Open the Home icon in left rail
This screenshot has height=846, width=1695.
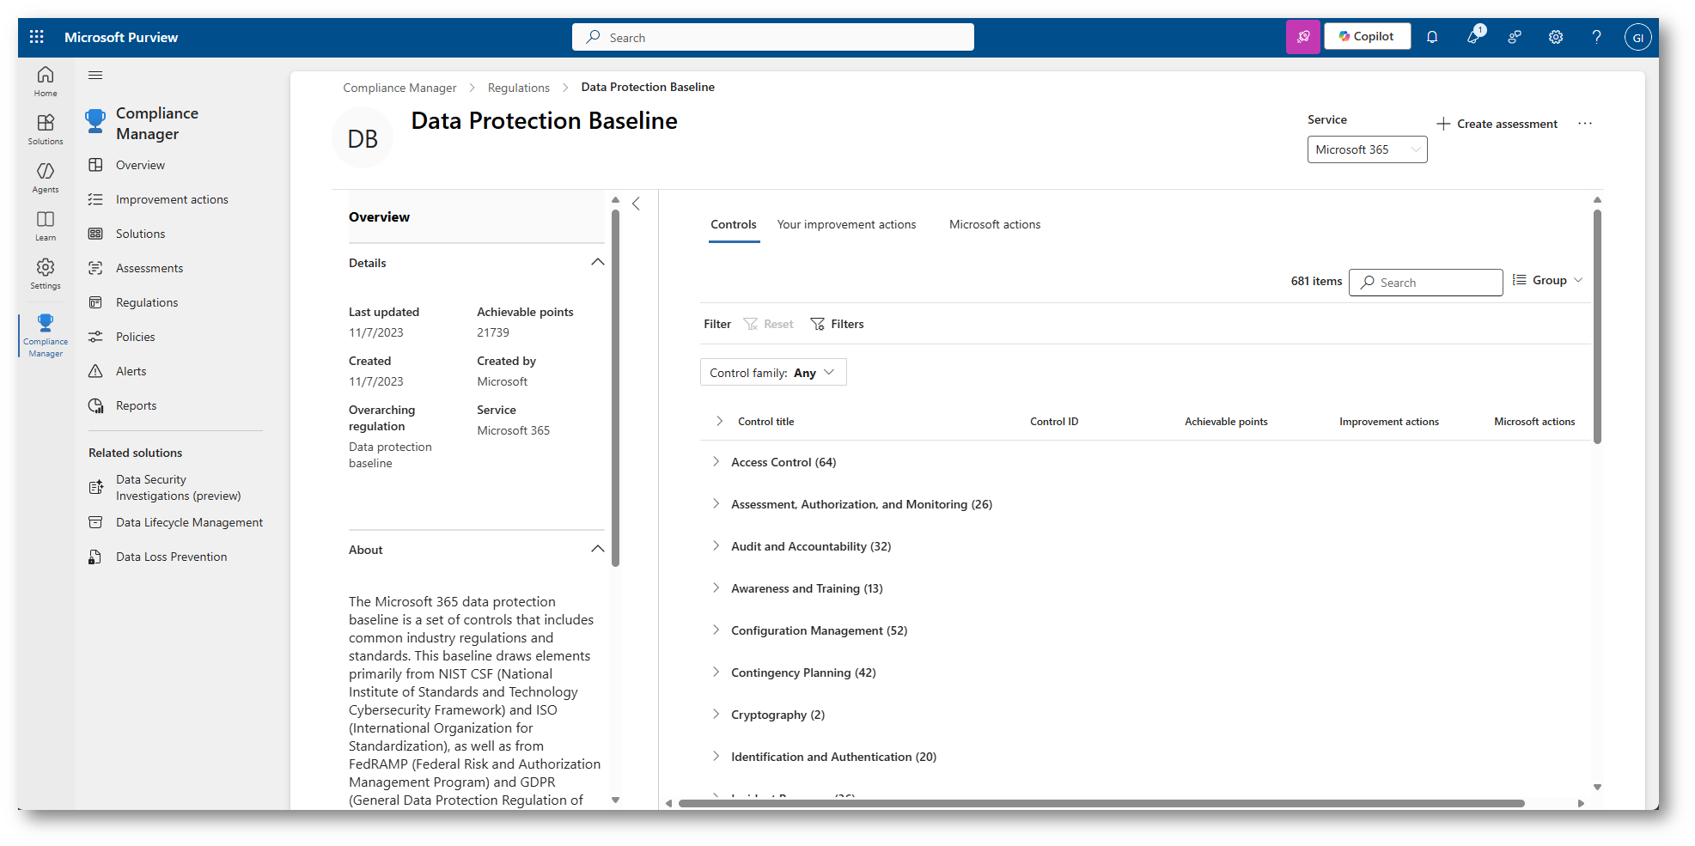click(46, 81)
